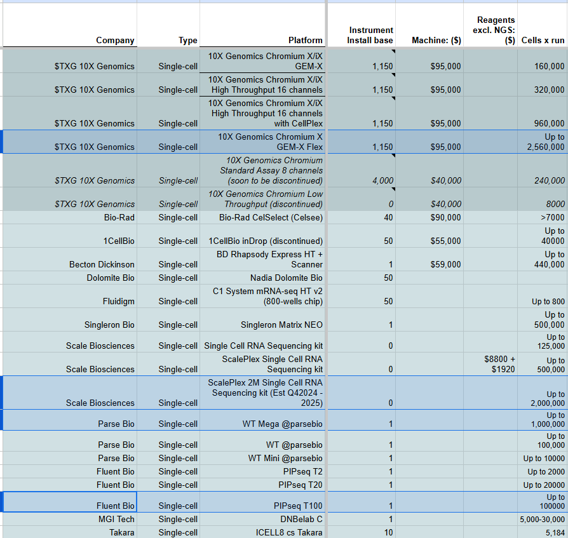The image size is (568, 538).
Task: Select the Bio-Rad company cell
Action: click(70, 218)
